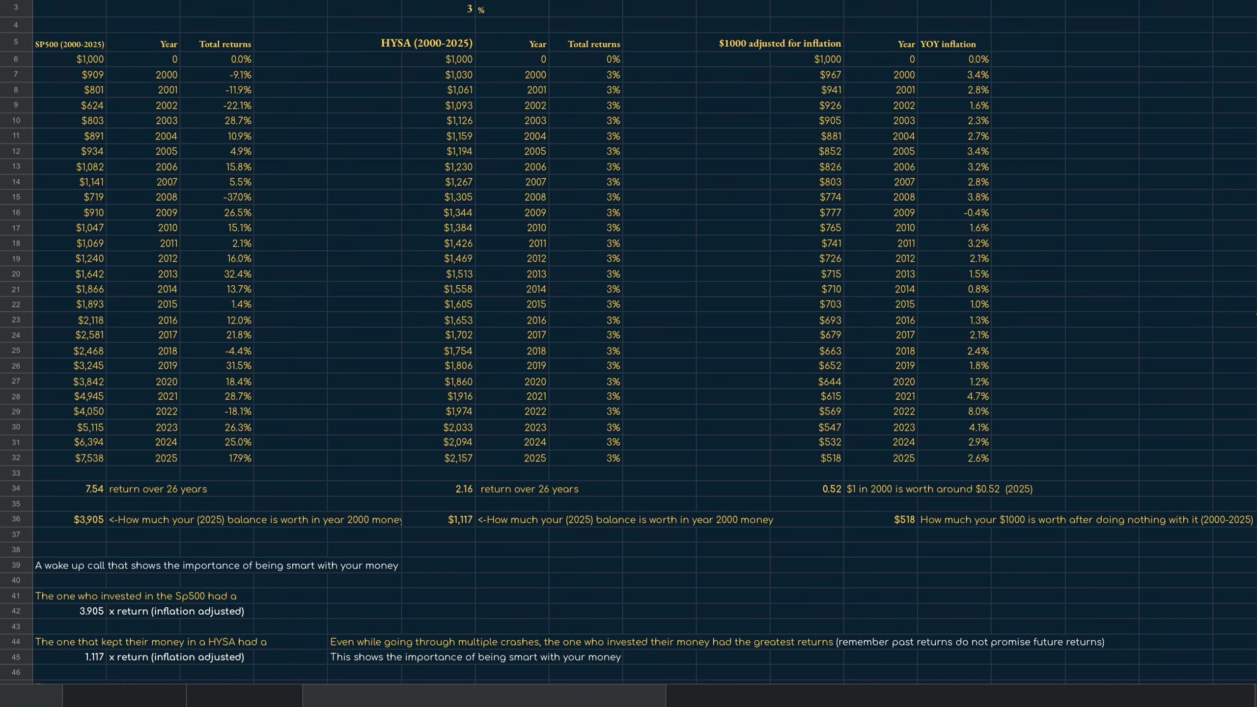This screenshot has height=707, width=1257.
Task: Click the 'A wake up call' note cell
Action: click(x=216, y=565)
